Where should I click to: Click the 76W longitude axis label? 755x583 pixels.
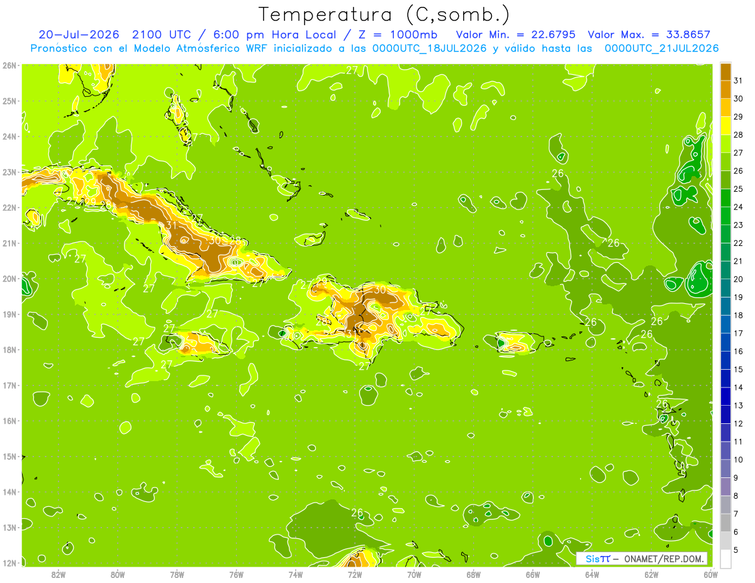236,574
